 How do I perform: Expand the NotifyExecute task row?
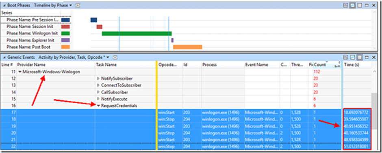[98, 99]
